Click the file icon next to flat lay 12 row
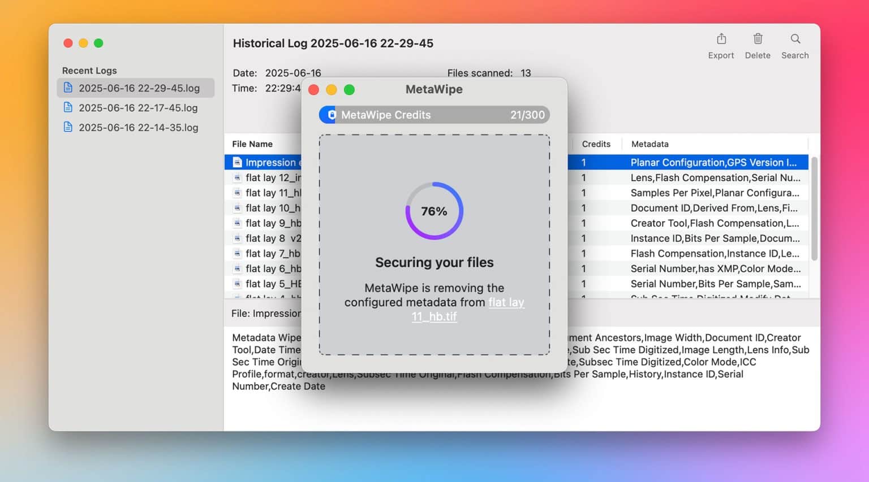 point(237,177)
